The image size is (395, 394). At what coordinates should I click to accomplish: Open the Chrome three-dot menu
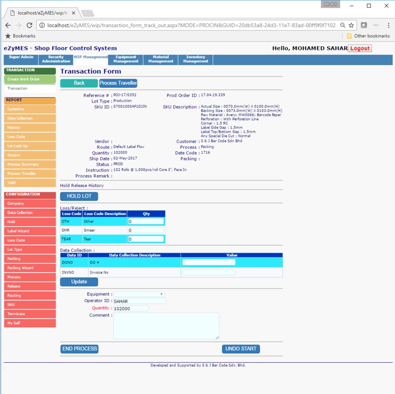tap(388, 25)
